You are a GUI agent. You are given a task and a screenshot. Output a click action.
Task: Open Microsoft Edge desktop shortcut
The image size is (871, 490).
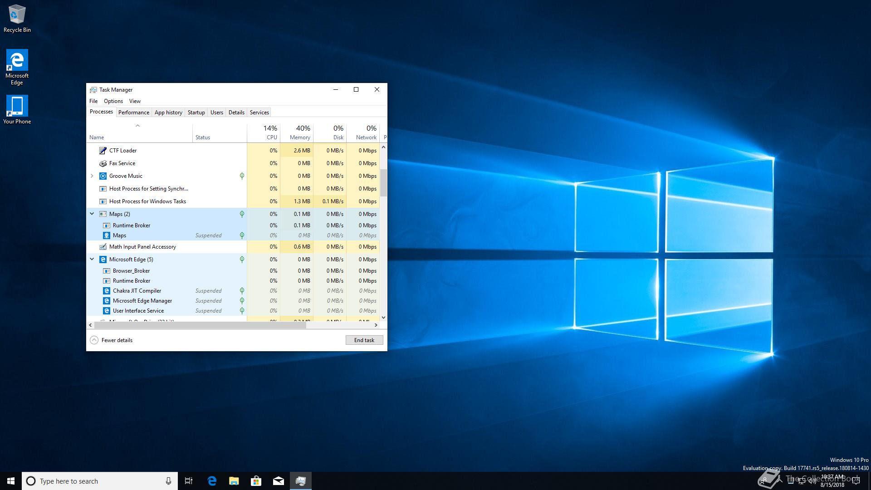point(17,67)
